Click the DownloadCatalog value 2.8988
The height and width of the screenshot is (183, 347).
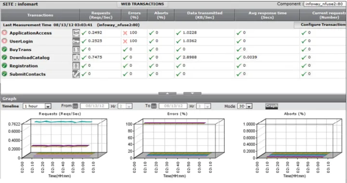tap(190, 57)
